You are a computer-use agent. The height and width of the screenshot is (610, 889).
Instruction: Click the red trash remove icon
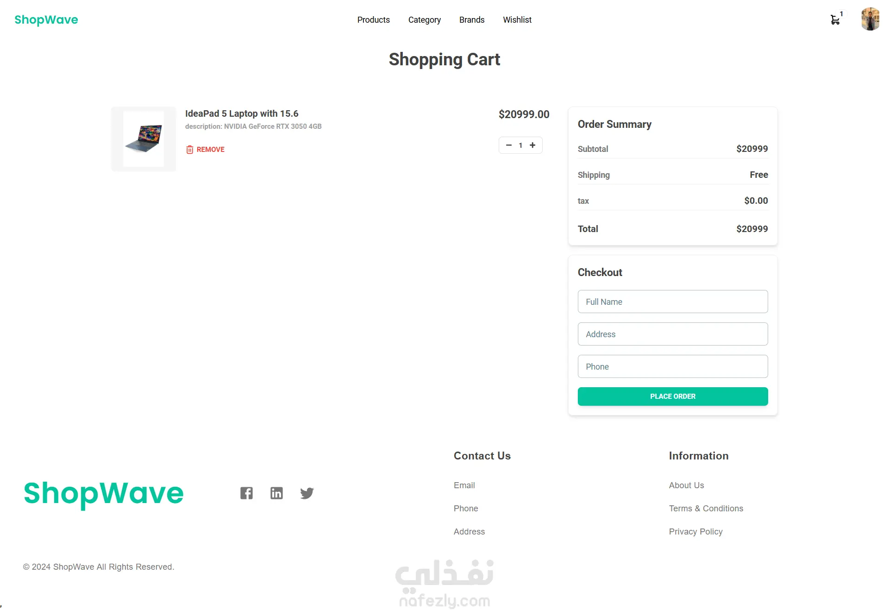190,149
